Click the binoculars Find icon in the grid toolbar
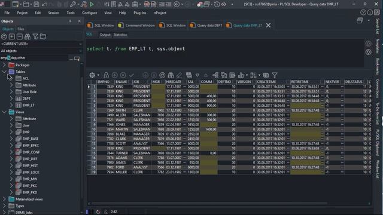 (x=171, y=75)
